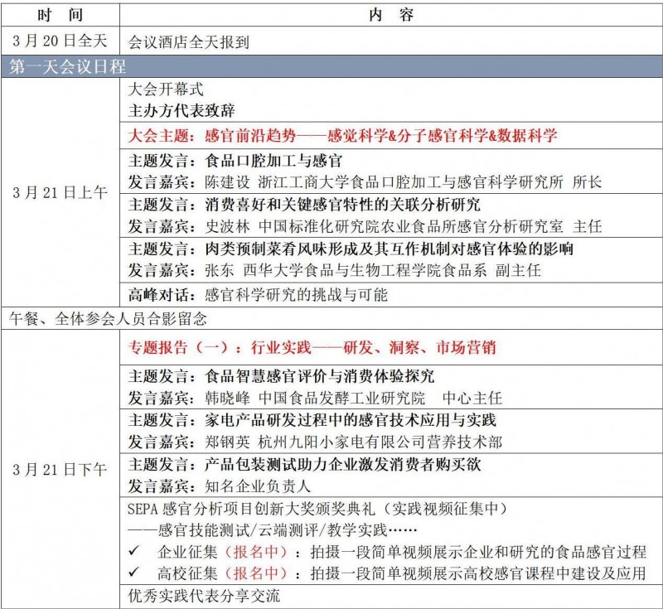Toggle the checkmark beside 企业征集

133,548
